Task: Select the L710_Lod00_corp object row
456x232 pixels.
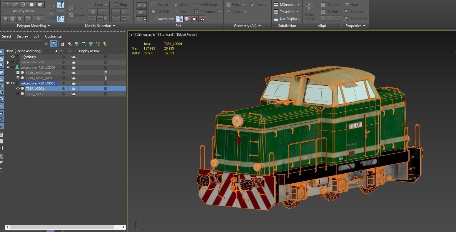Action: tap(38, 73)
